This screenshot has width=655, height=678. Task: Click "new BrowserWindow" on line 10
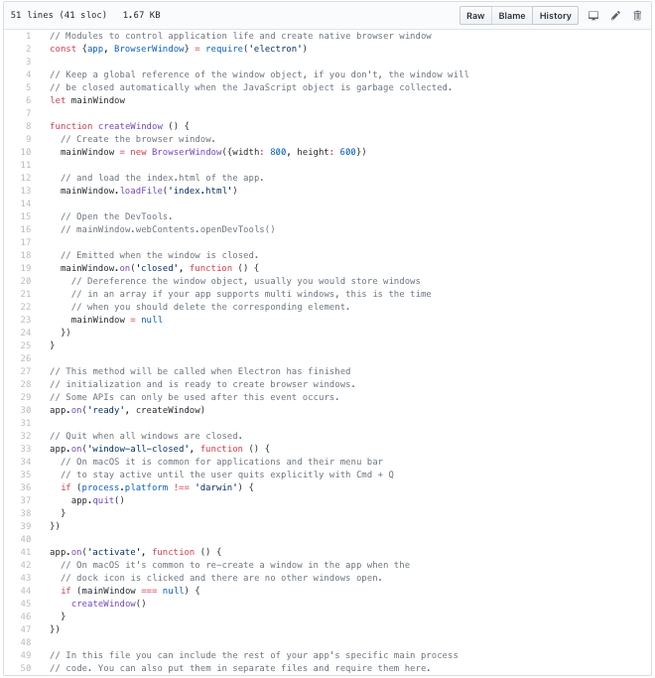coord(176,152)
